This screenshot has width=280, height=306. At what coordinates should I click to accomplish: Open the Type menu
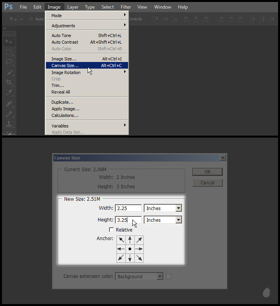click(x=90, y=7)
